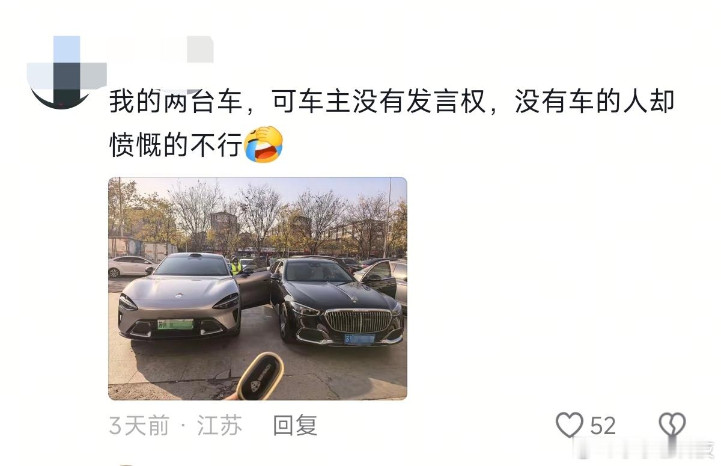Tap the white car in the photo background
The image size is (721, 466).
tap(132, 266)
